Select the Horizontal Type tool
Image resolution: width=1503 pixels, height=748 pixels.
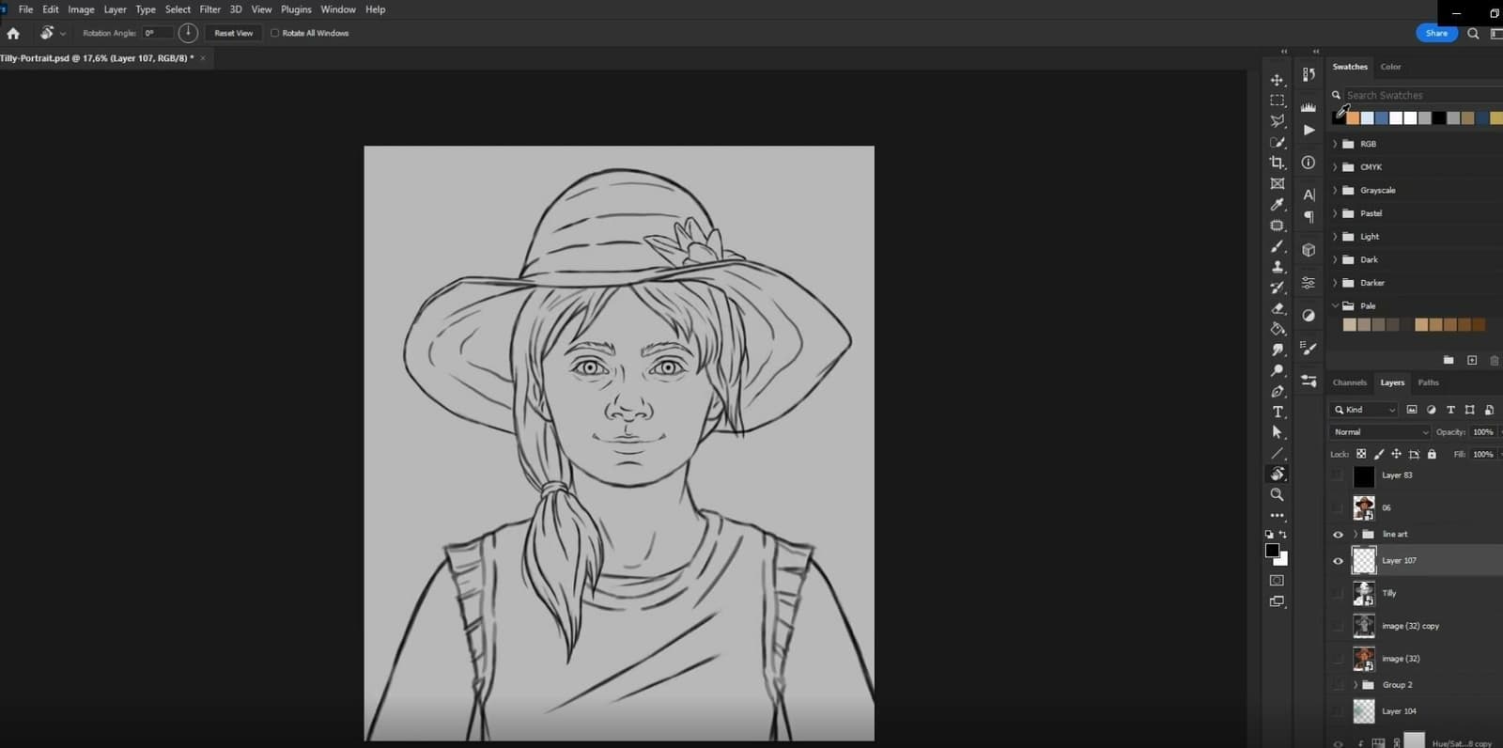pyautogui.click(x=1277, y=412)
